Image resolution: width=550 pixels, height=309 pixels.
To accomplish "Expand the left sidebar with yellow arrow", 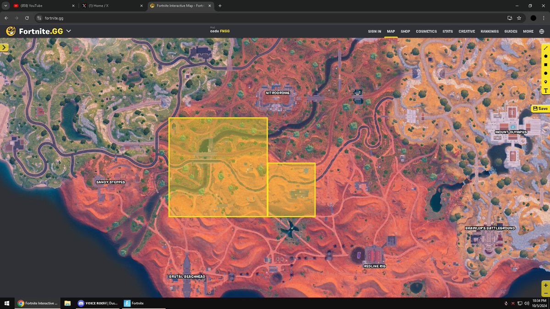I will pyautogui.click(x=4, y=47).
